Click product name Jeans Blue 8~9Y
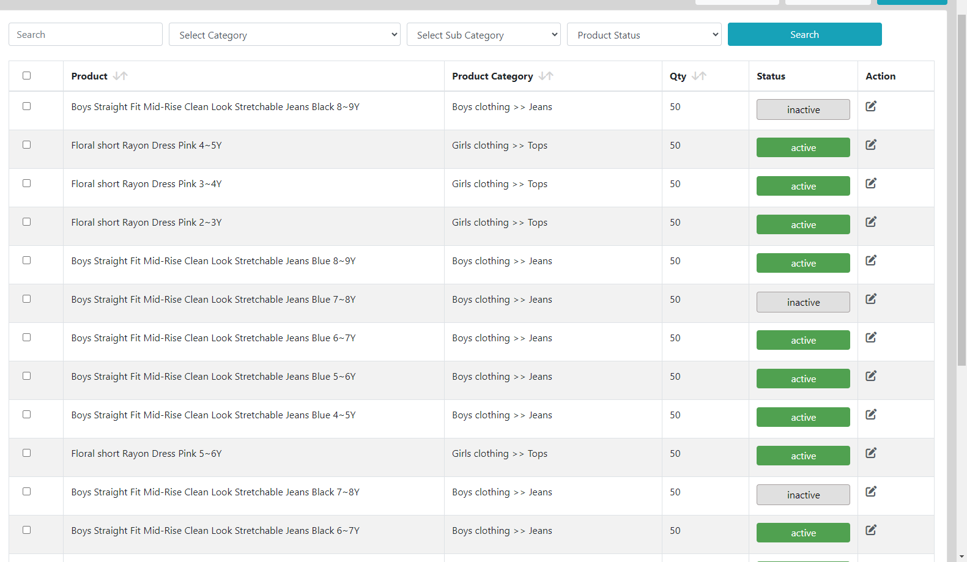This screenshot has height=562, width=967. [213, 261]
